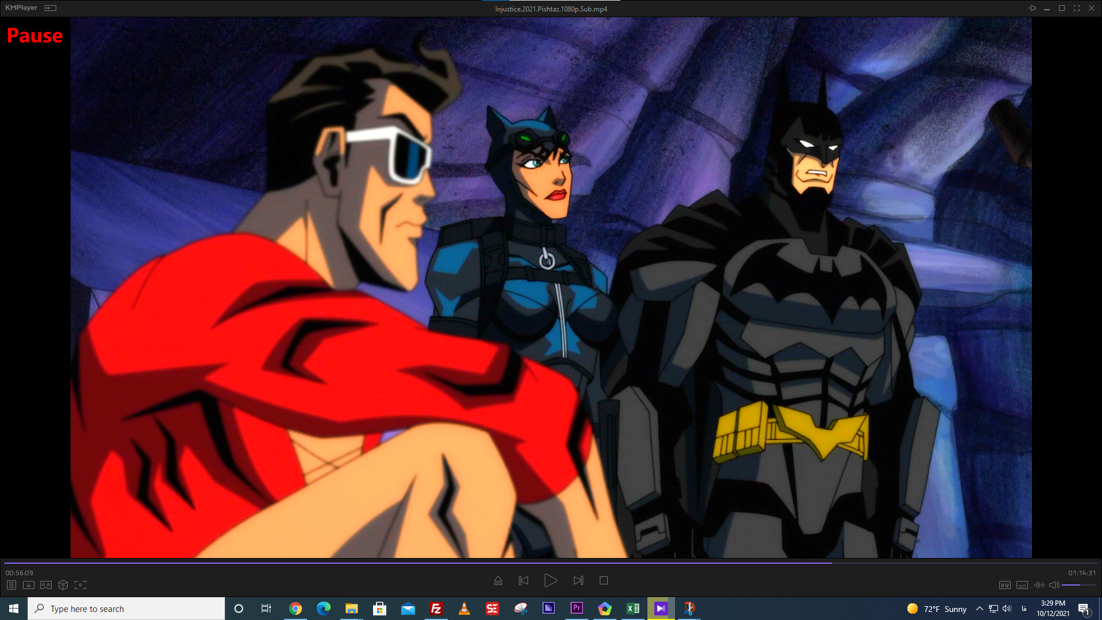Open the playlist panel icon
The image size is (1102, 620).
pyautogui.click(x=11, y=585)
